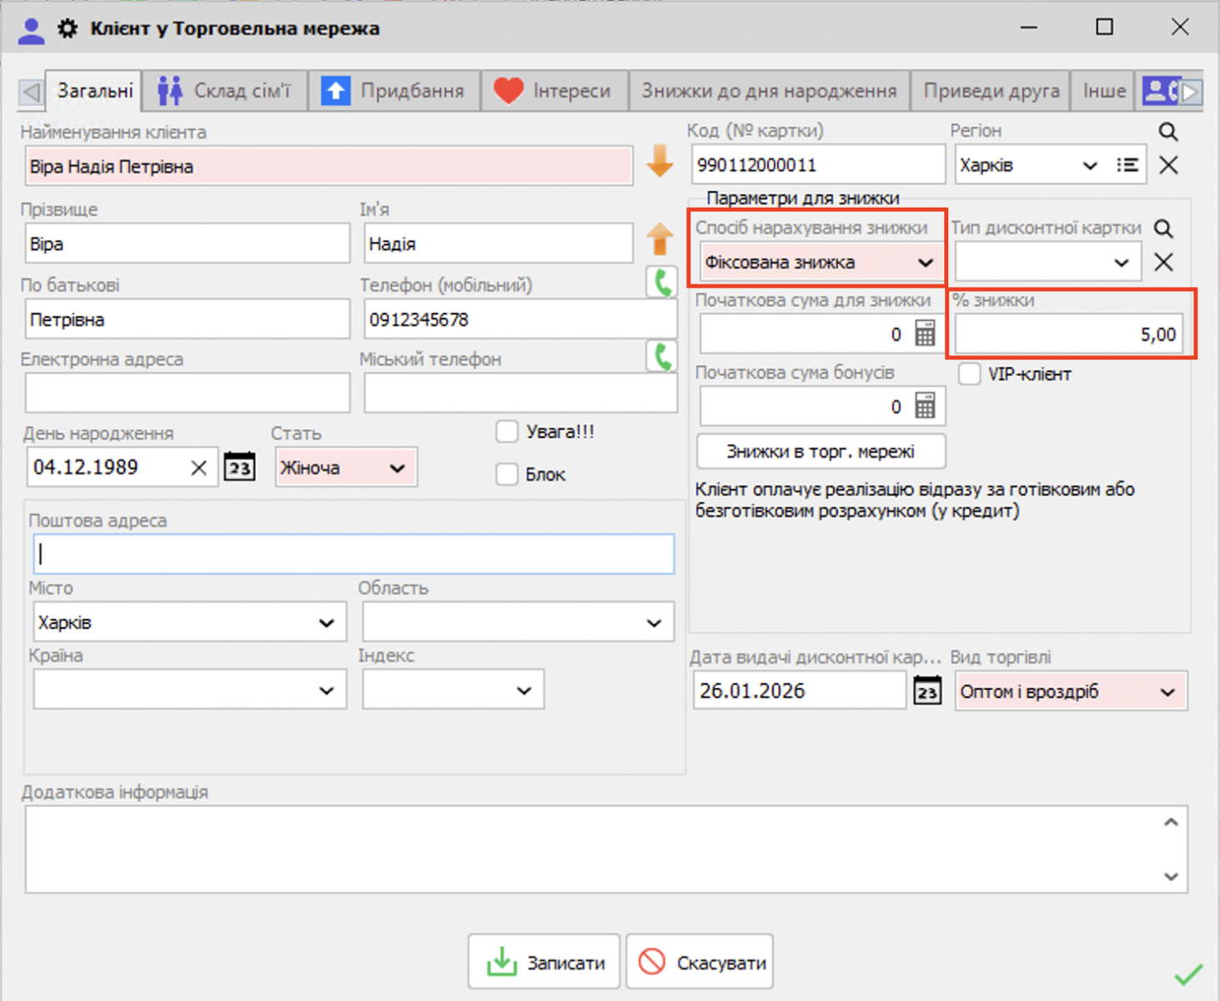Switch to the Загальні tab
Screen dimensions: 1220x1001
pyautogui.click(x=93, y=90)
